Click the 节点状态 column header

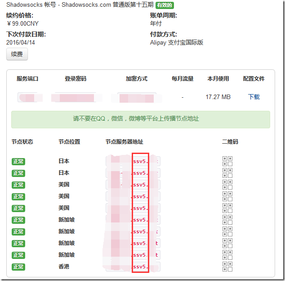[x=22, y=141]
